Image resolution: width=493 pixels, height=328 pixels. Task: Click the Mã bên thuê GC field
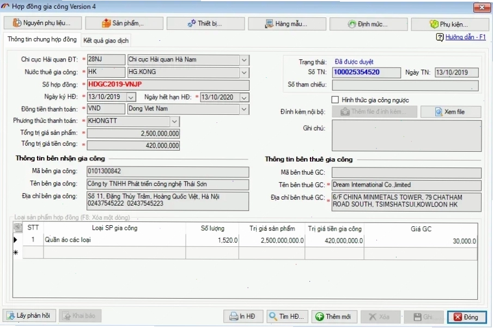point(406,172)
